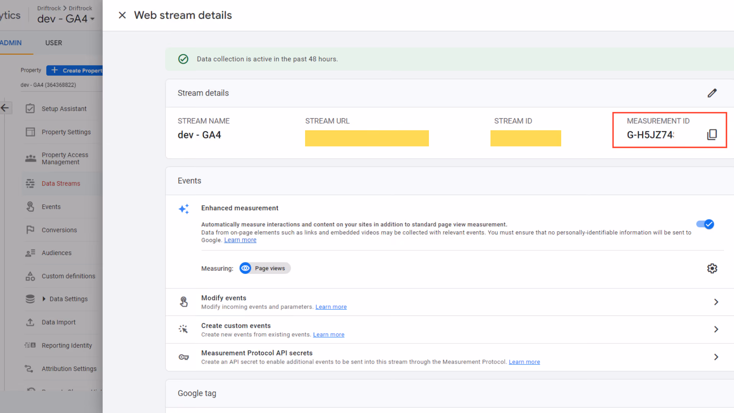Click the Measurement ID value G-H5JZ74
Screen dimensions: 734x413
[x=650, y=135]
